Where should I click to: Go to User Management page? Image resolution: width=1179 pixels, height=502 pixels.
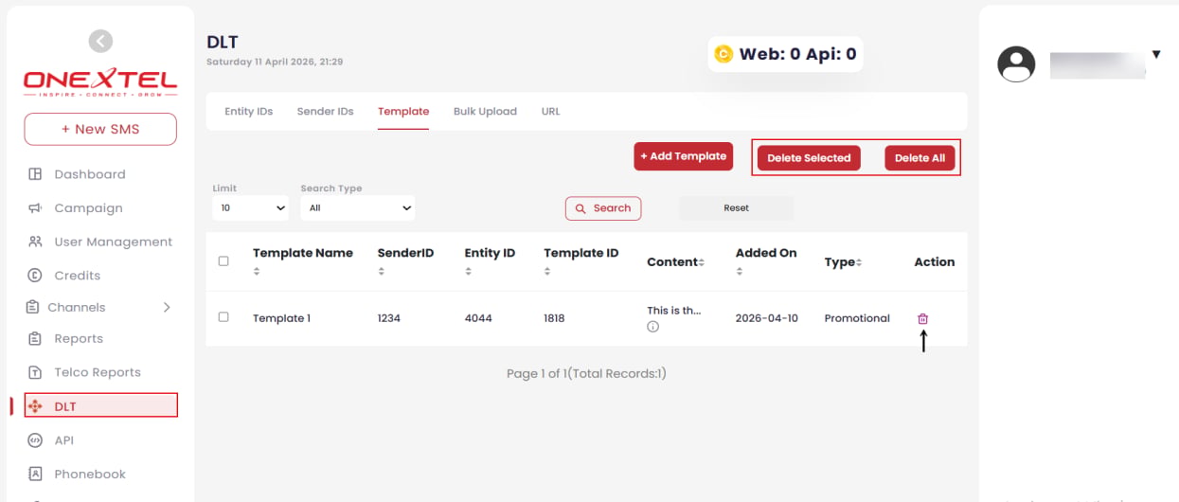pyautogui.click(x=114, y=242)
